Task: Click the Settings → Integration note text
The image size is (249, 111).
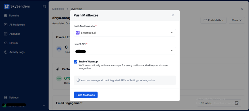Action: tap(118, 80)
